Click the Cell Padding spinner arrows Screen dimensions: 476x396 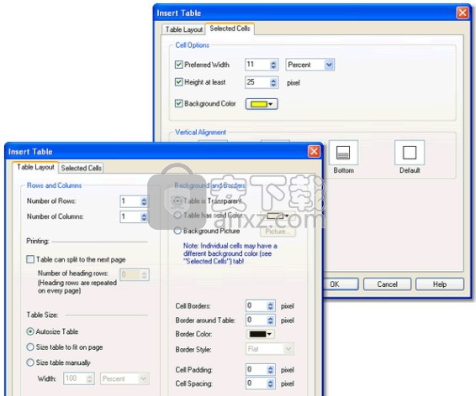pos(270,370)
